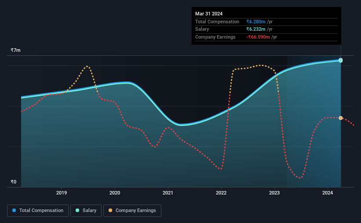Click the 2021 x-axis label

click(168, 193)
